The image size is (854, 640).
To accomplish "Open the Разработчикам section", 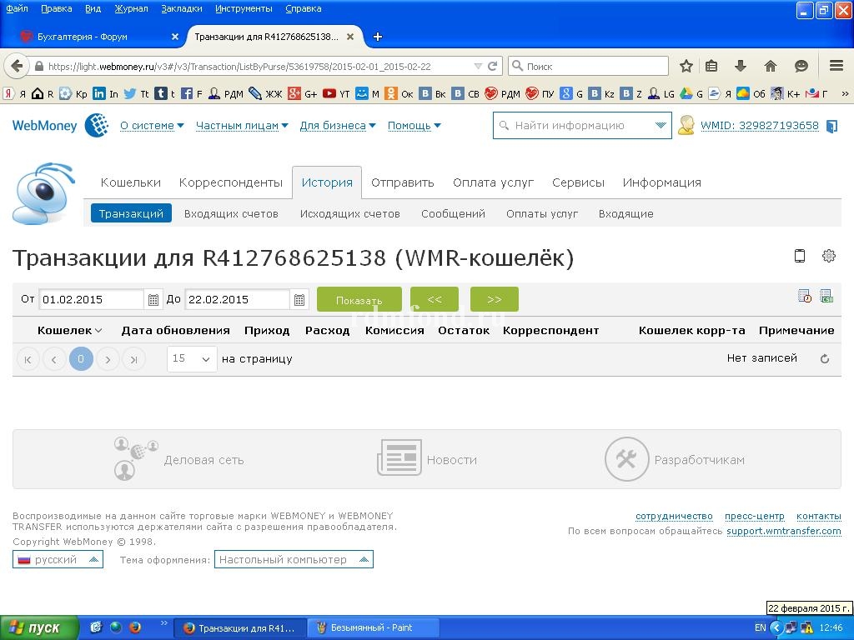I will [x=674, y=460].
